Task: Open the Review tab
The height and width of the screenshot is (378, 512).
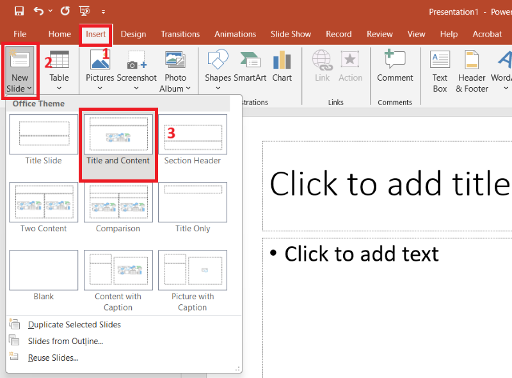Action: click(x=380, y=34)
